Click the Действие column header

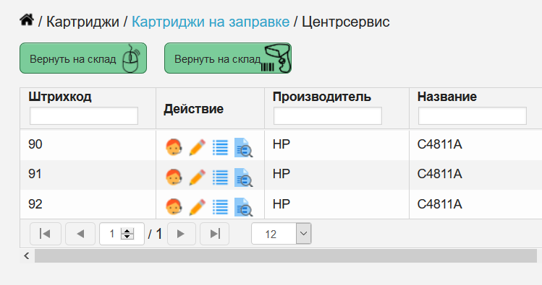[x=194, y=109]
